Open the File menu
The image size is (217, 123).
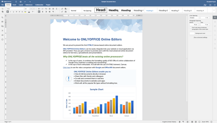click(3, 5)
